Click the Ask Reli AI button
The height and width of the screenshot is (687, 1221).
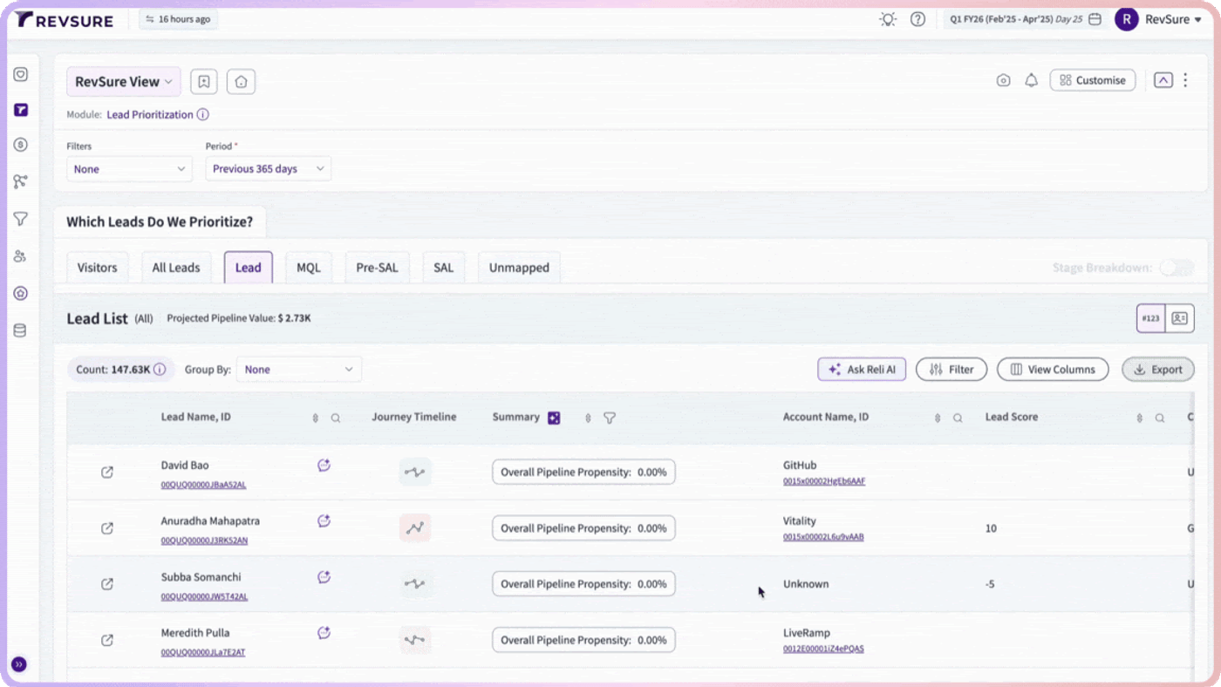click(862, 370)
